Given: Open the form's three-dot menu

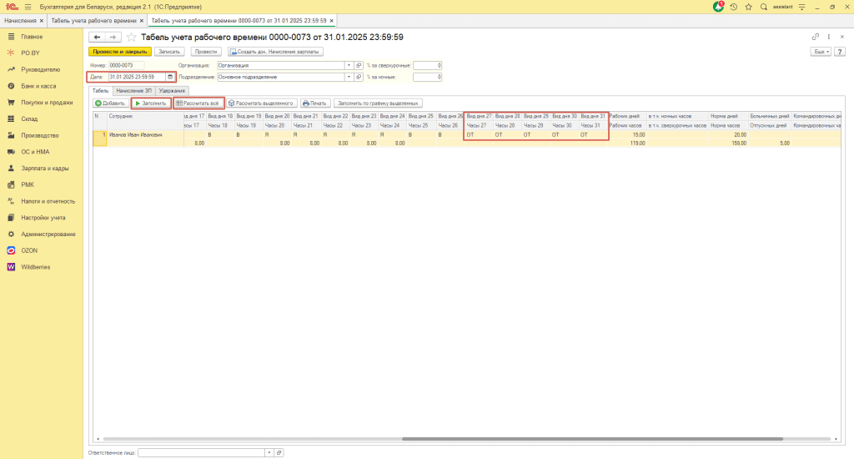Looking at the screenshot, I should (x=829, y=37).
